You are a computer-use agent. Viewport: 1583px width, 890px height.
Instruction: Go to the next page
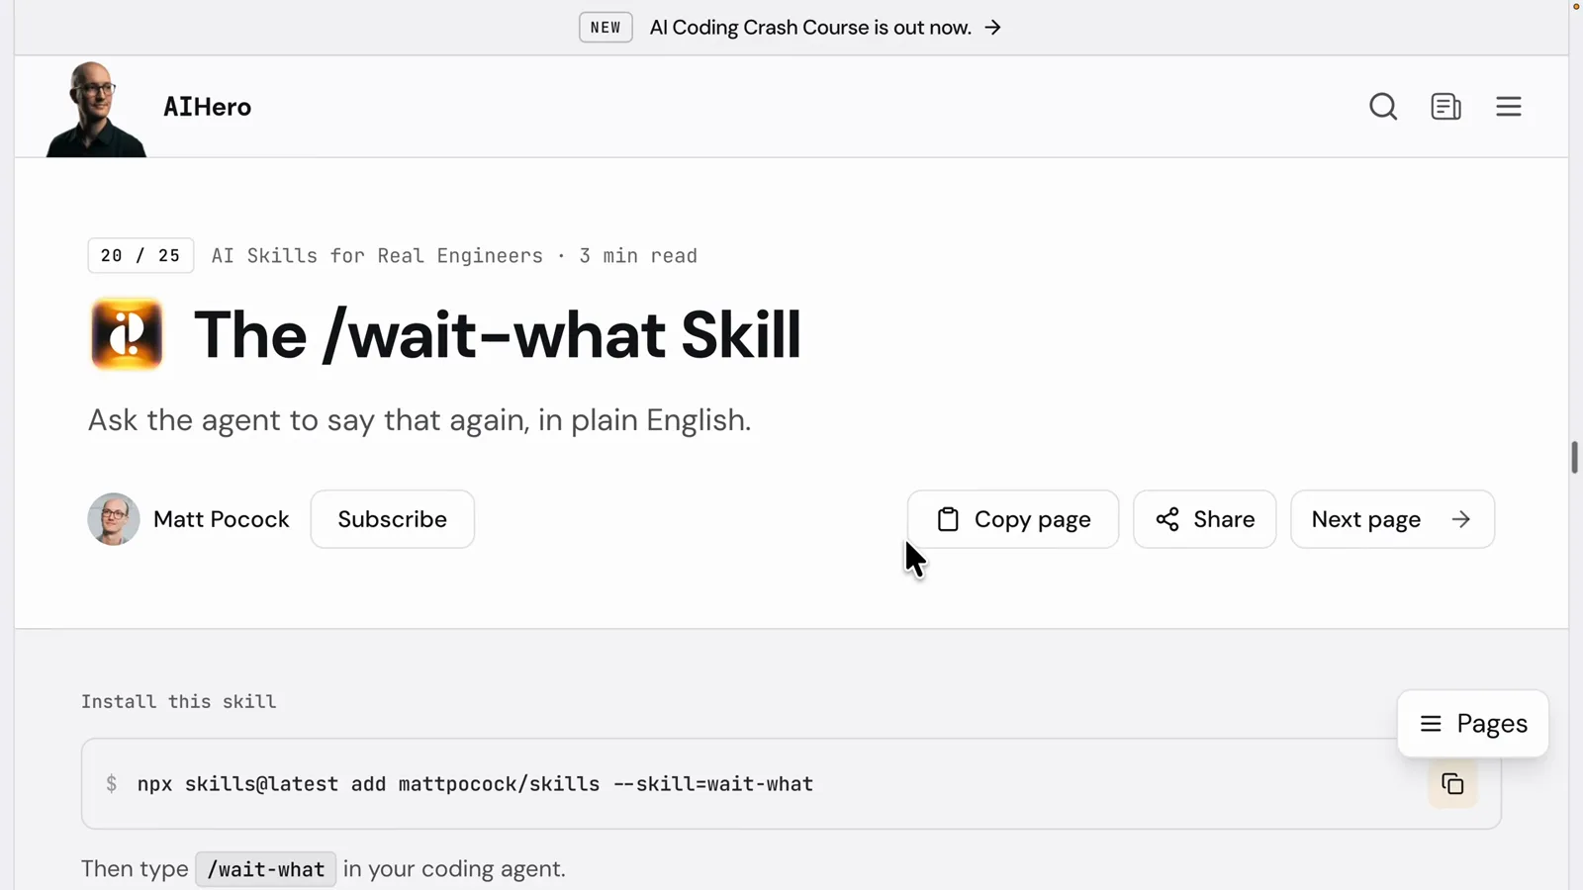[x=1392, y=519]
